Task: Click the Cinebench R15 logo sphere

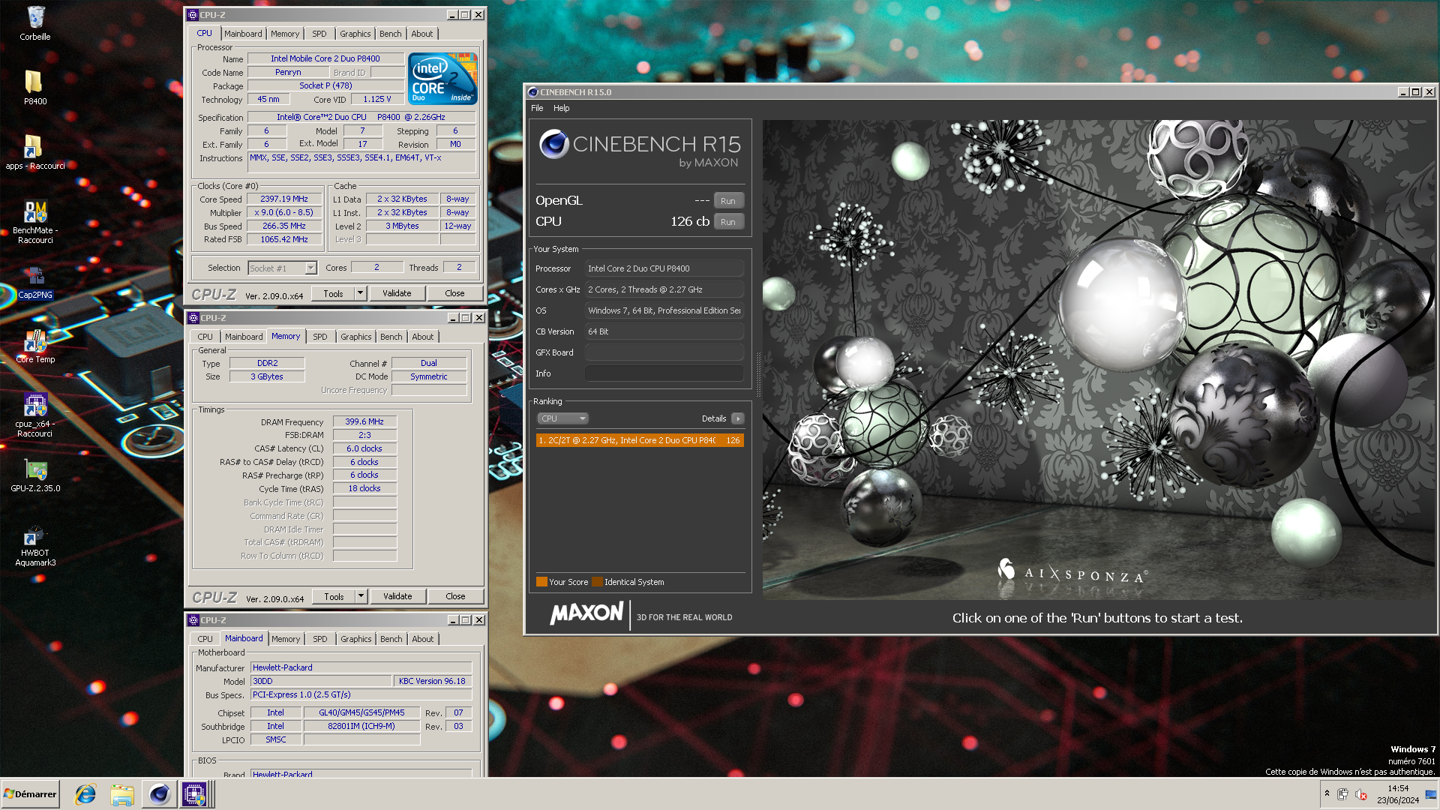Action: [554, 143]
